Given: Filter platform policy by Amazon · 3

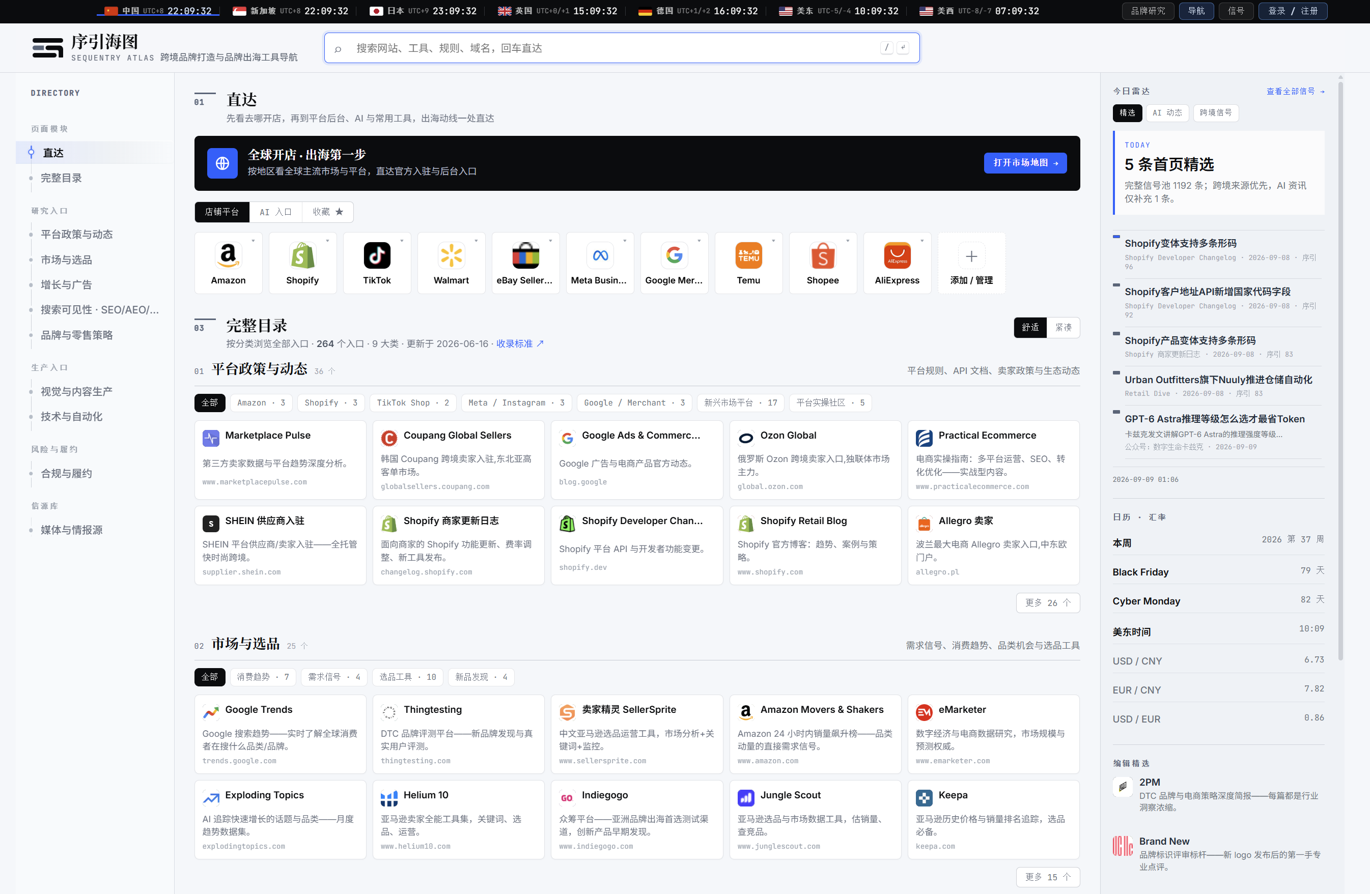Looking at the screenshot, I should (x=261, y=402).
